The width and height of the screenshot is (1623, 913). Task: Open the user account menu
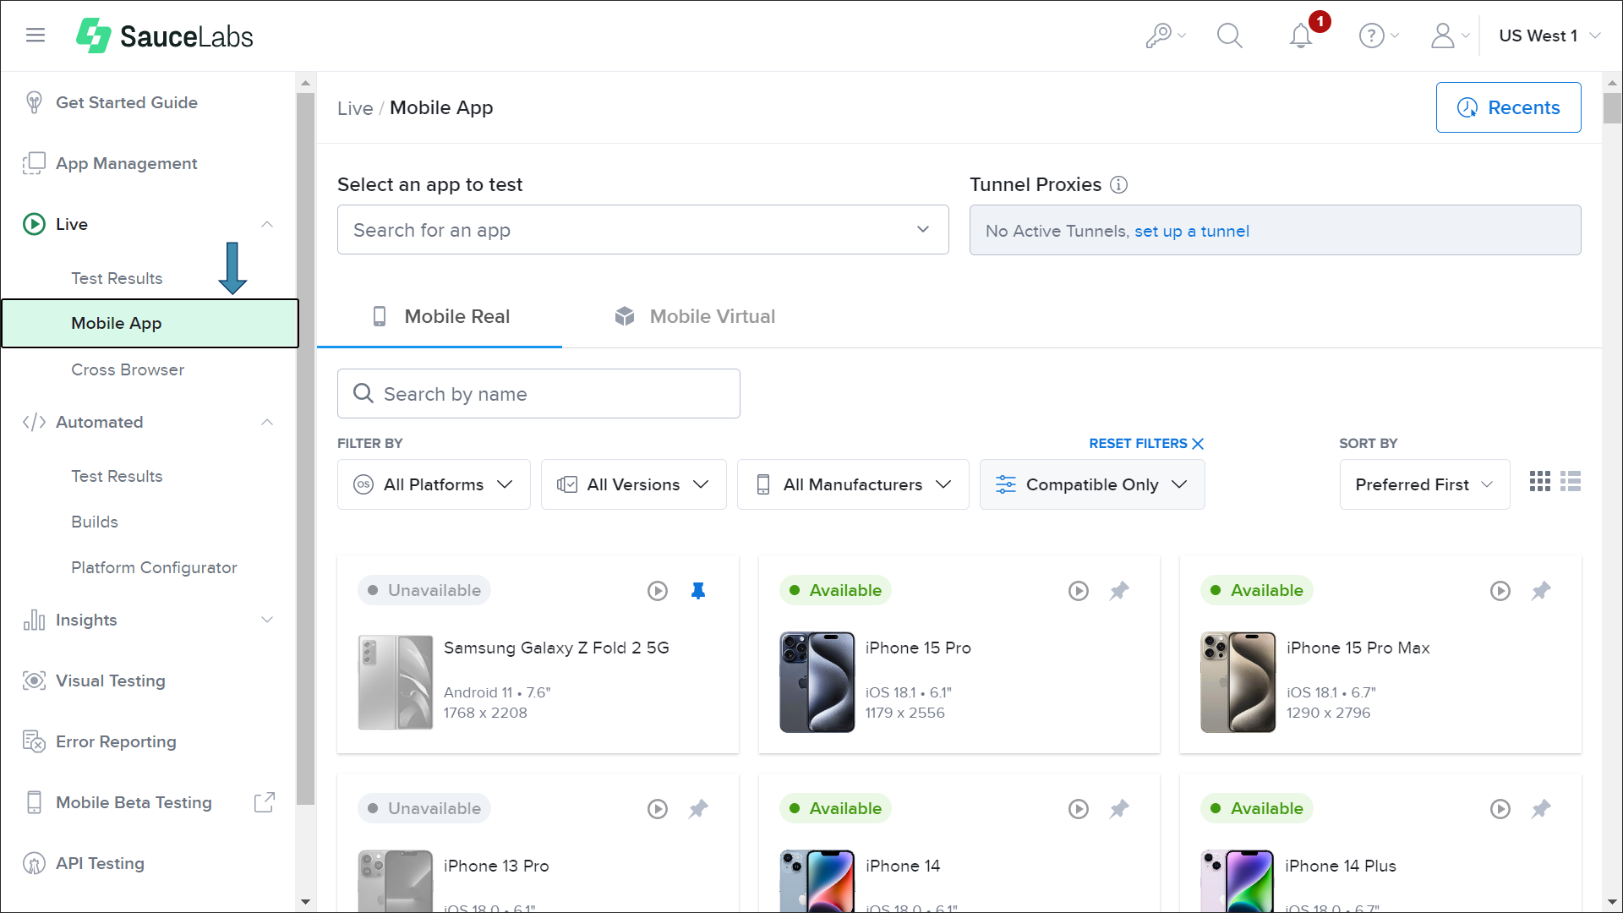tap(1449, 36)
